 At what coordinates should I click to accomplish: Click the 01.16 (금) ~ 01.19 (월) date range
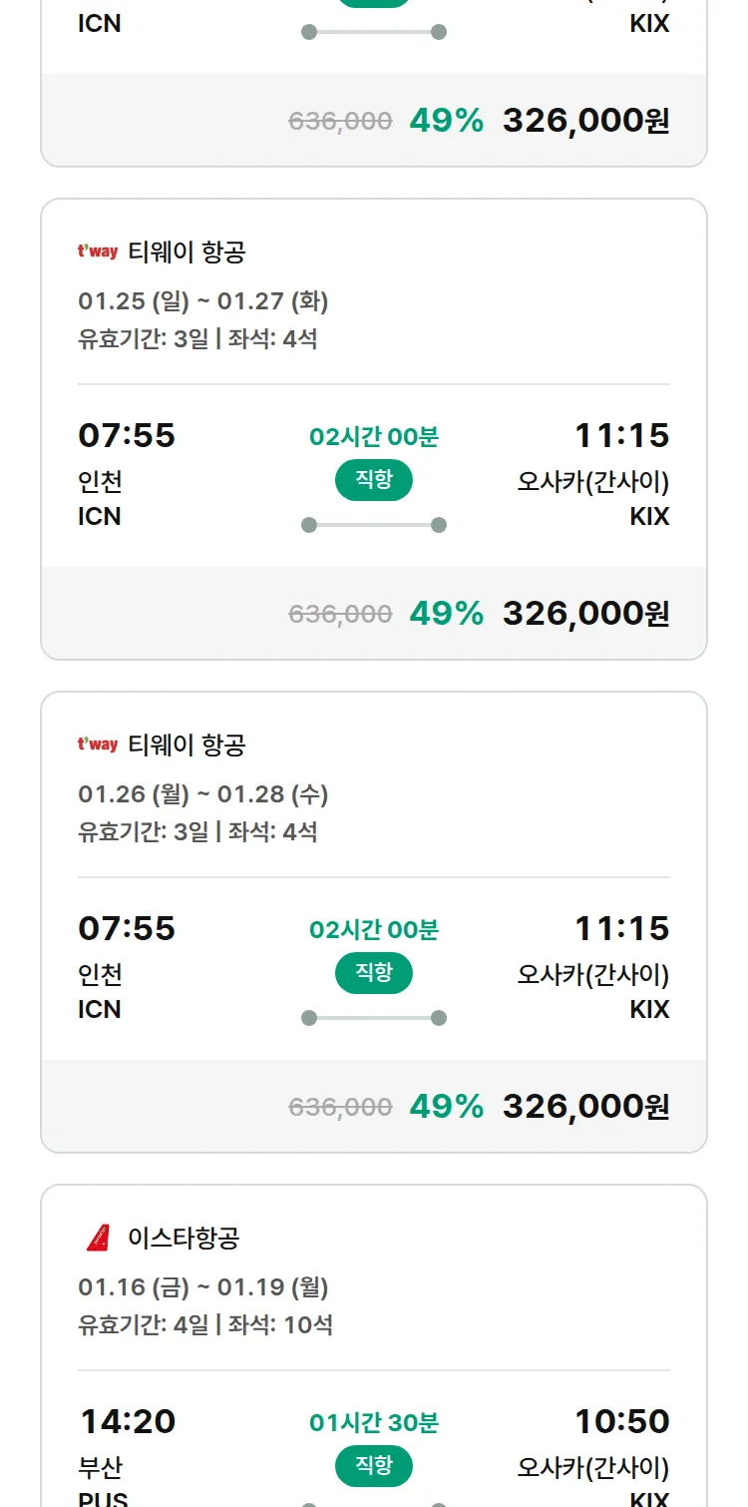203,1287
